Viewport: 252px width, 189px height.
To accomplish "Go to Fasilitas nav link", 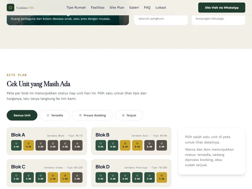I will click(98, 8).
